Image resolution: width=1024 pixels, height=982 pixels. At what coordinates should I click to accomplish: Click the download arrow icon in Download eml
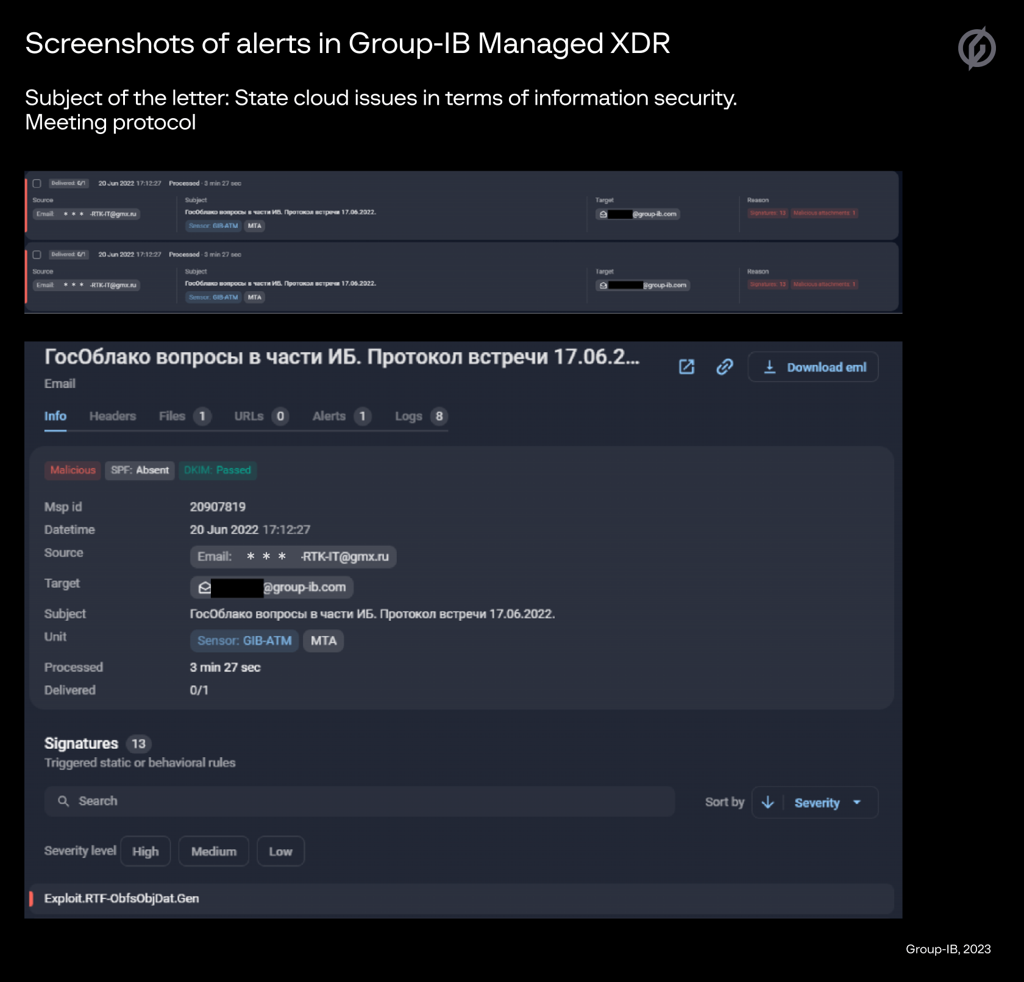770,367
